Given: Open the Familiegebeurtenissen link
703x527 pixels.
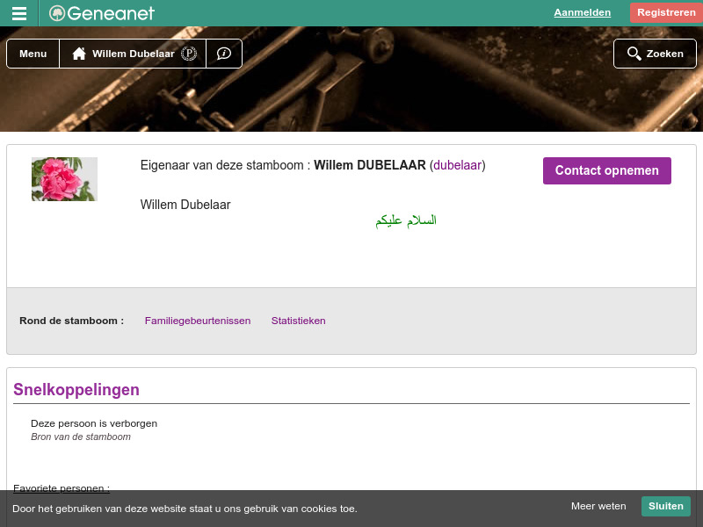Looking at the screenshot, I should [197, 321].
